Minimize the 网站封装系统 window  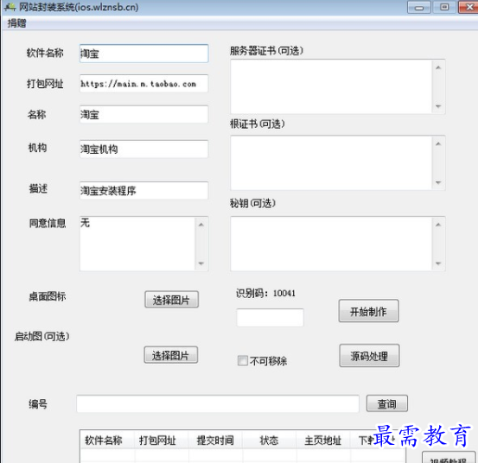(419, 7)
